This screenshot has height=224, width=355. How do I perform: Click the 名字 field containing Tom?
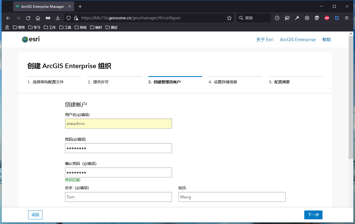pyautogui.click(x=119, y=197)
